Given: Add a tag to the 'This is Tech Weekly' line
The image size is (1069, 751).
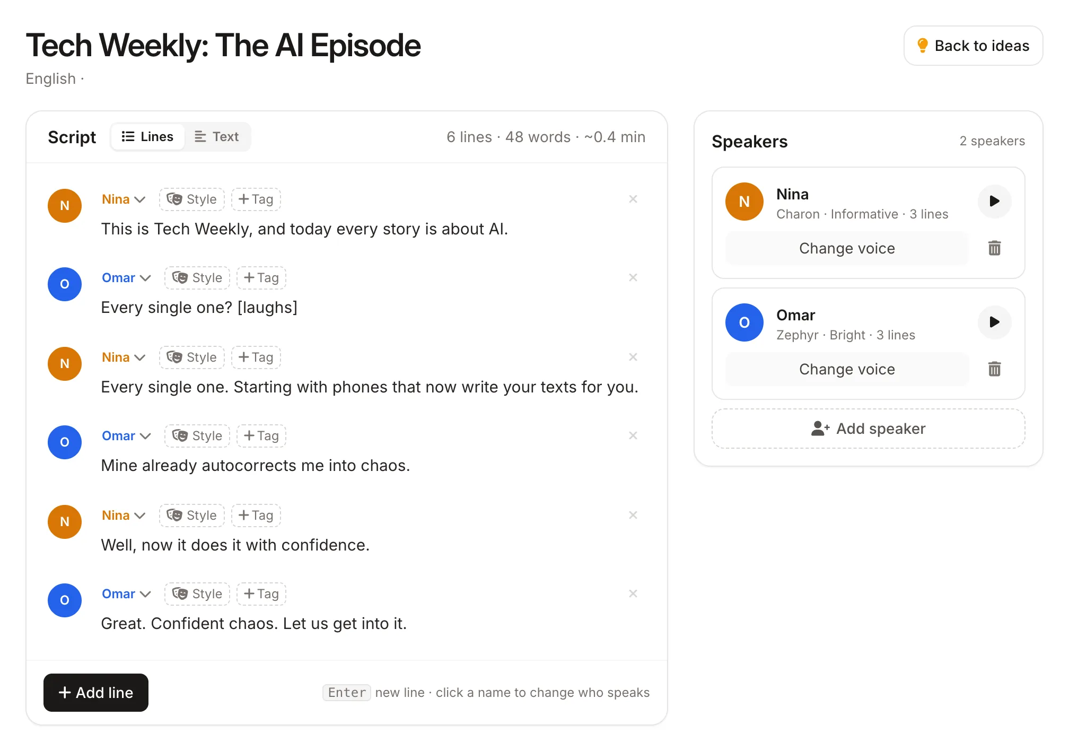Looking at the screenshot, I should [x=256, y=199].
